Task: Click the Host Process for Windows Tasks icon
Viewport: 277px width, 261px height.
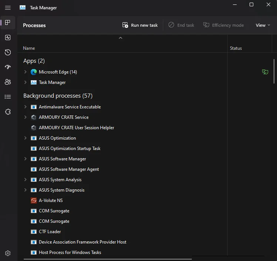Action: point(34,252)
